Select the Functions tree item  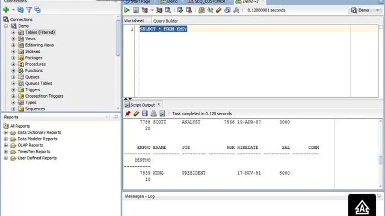click(x=34, y=71)
